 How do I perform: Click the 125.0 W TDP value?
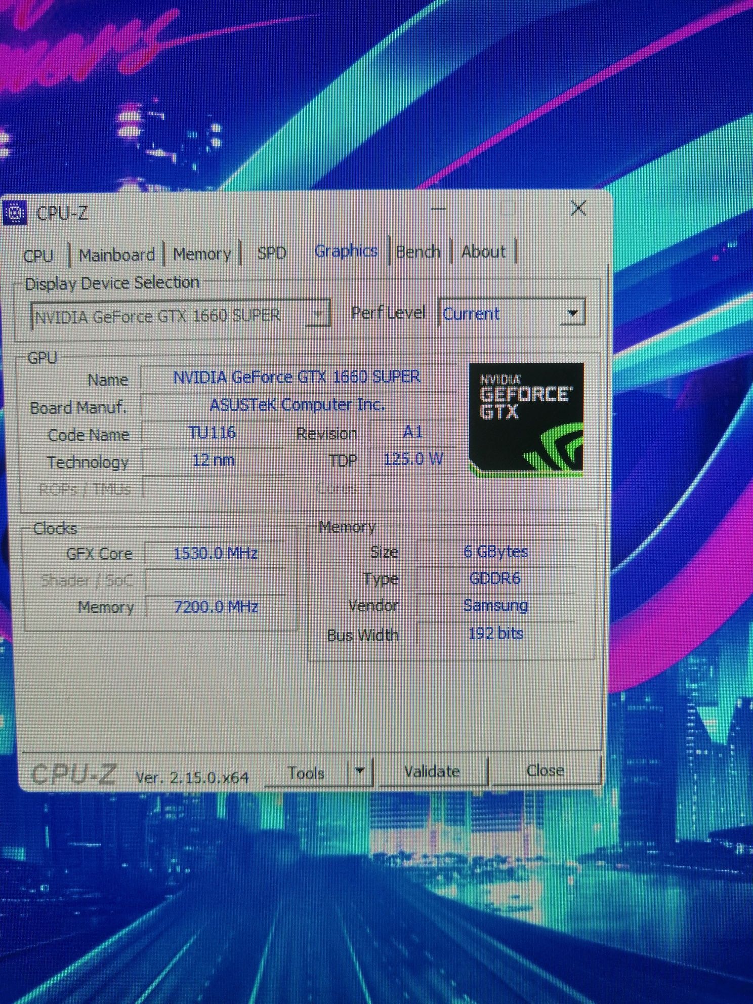pos(413,459)
